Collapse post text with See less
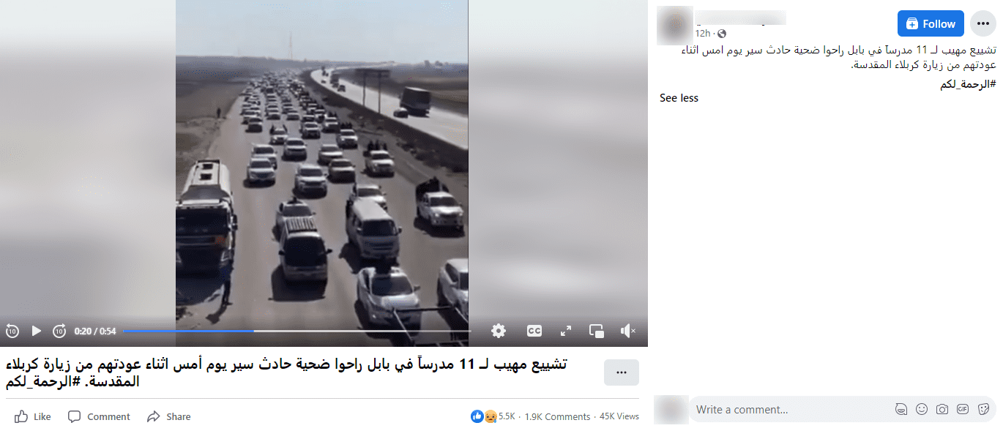This screenshot has height=431, width=1003. point(679,98)
